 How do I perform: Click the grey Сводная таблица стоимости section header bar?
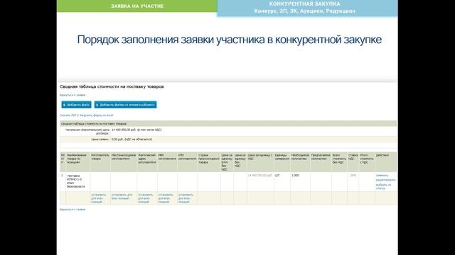228,124
